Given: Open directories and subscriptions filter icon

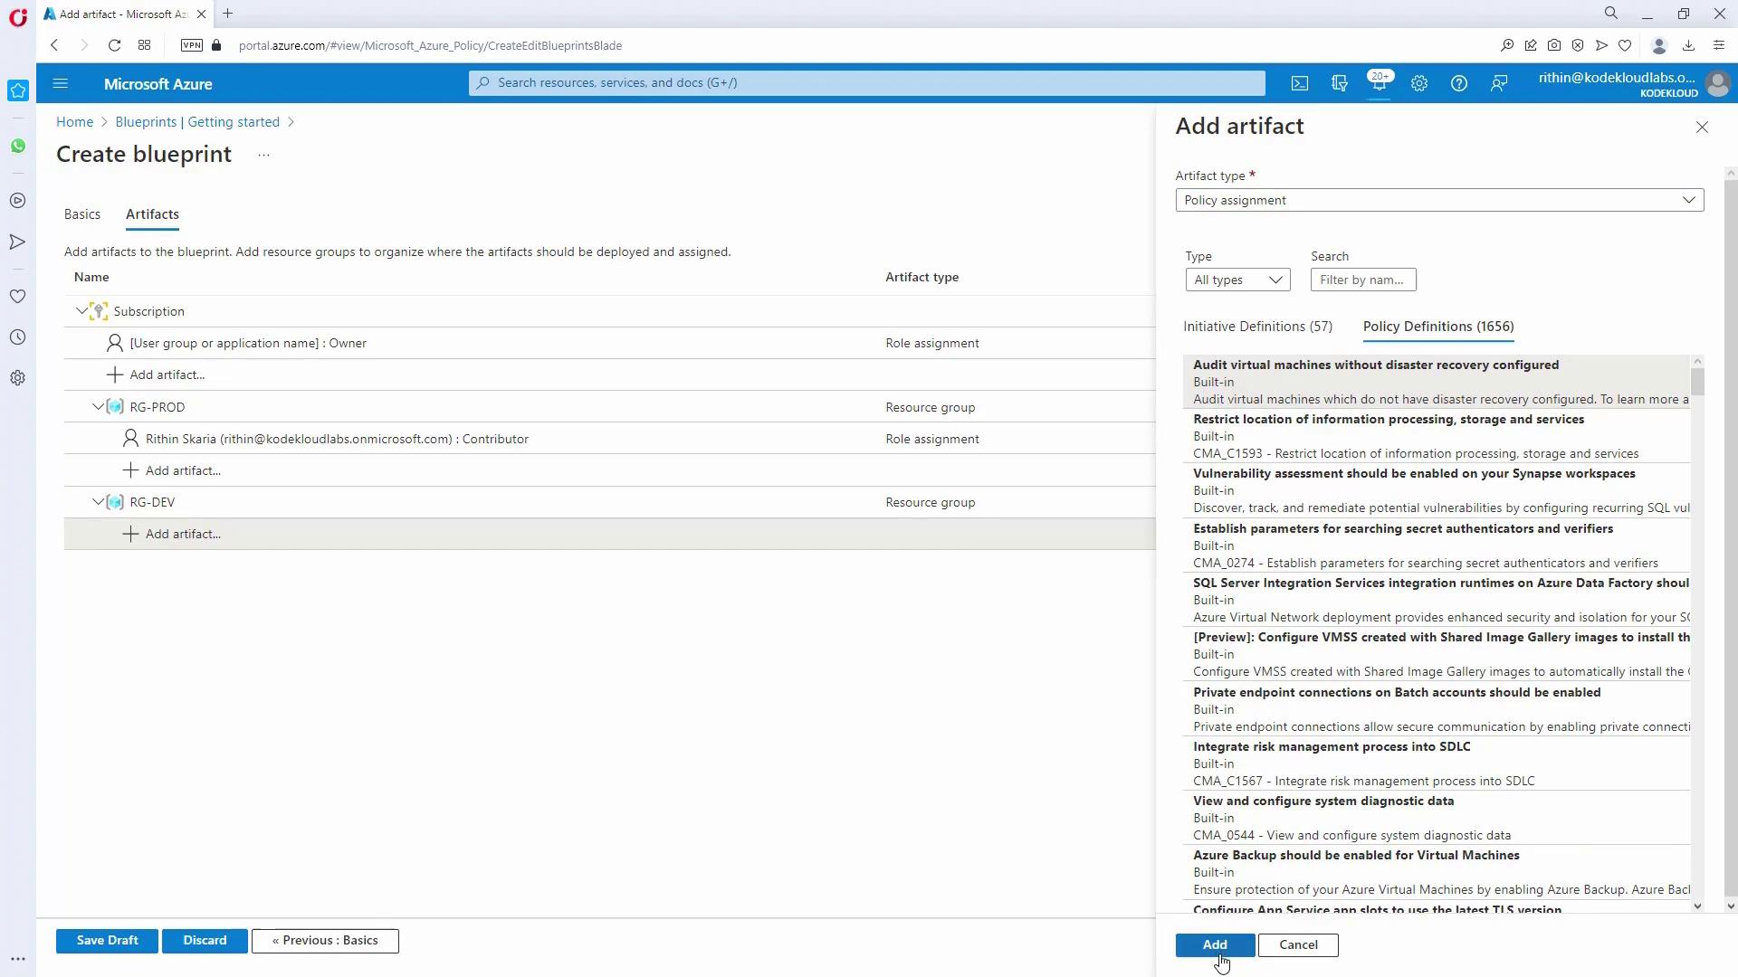Looking at the screenshot, I should pos(1340,83).
